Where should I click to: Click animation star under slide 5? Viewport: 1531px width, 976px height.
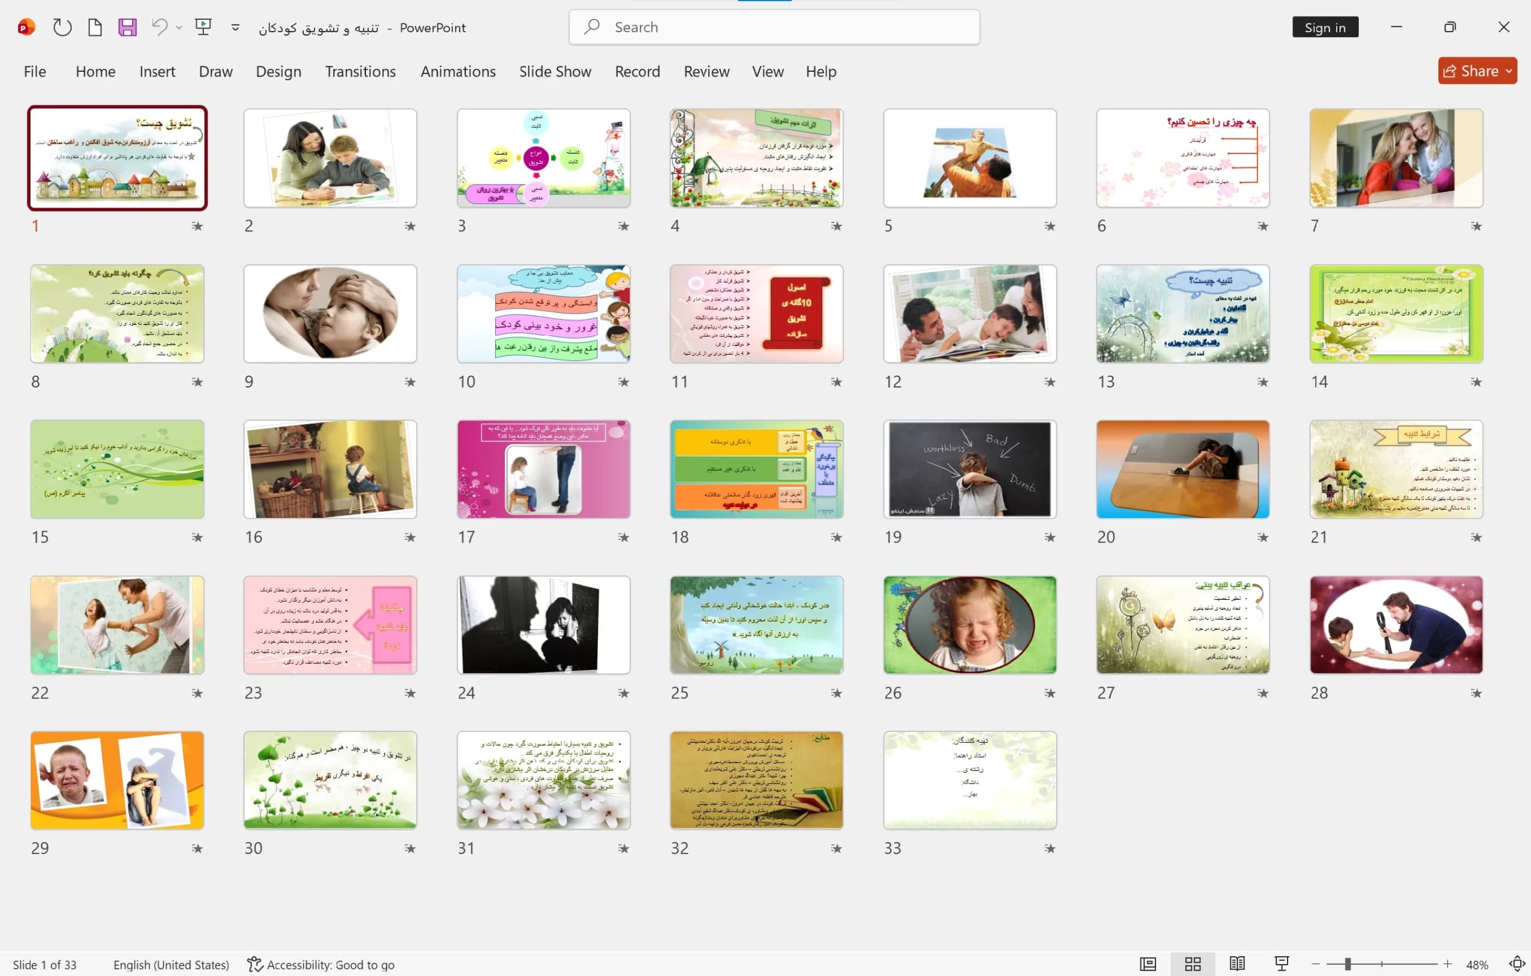tap(1049, 225)
